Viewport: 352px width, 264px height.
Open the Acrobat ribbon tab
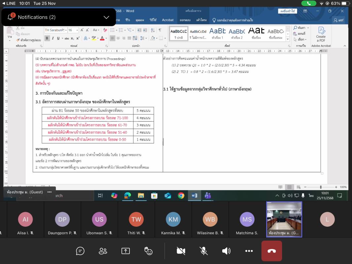tap(167, 20)
